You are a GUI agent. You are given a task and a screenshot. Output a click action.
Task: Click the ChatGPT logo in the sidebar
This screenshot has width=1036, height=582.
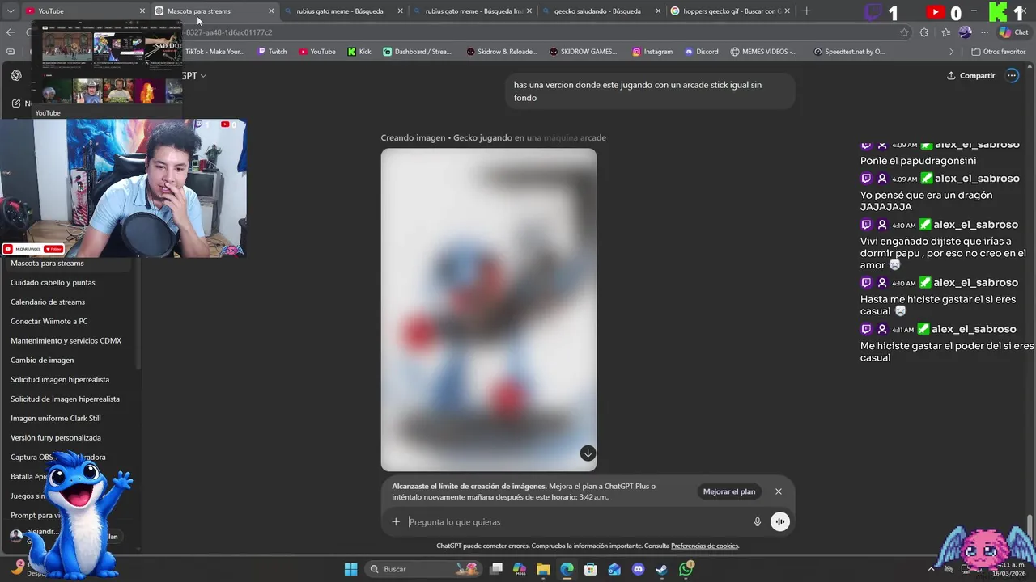pyautogui.click(x=16, y=75)
